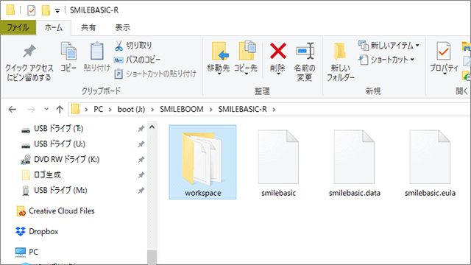Unpin USB ドライブ (T:) pin icon
Viewport: 471px width, 265px height.
click(141, 129)
